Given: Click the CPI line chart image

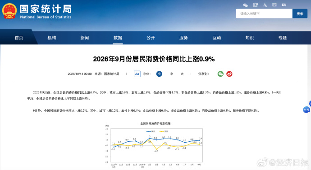Looking at the screenshot, I should 154,145.
